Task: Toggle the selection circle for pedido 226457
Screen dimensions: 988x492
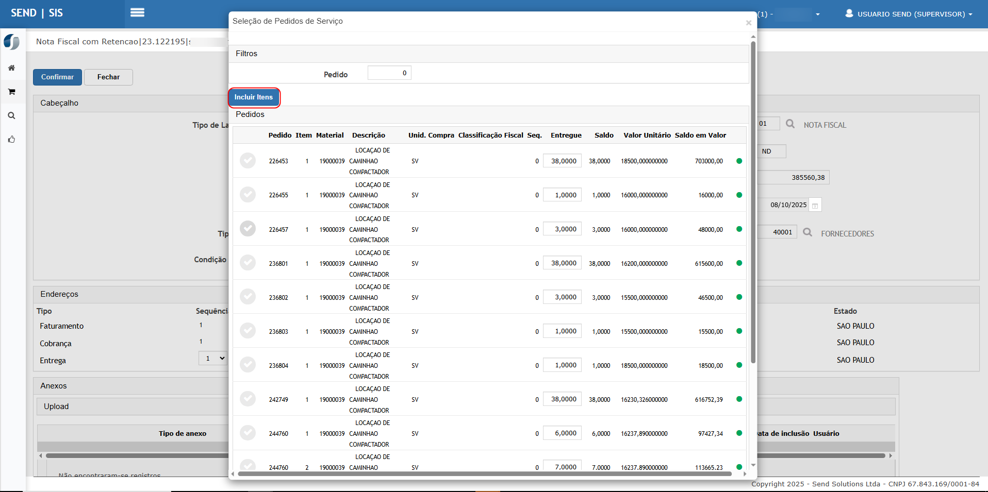Action: (248, 229)
